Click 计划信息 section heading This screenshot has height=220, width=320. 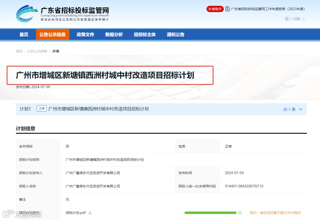click(25, 128)
